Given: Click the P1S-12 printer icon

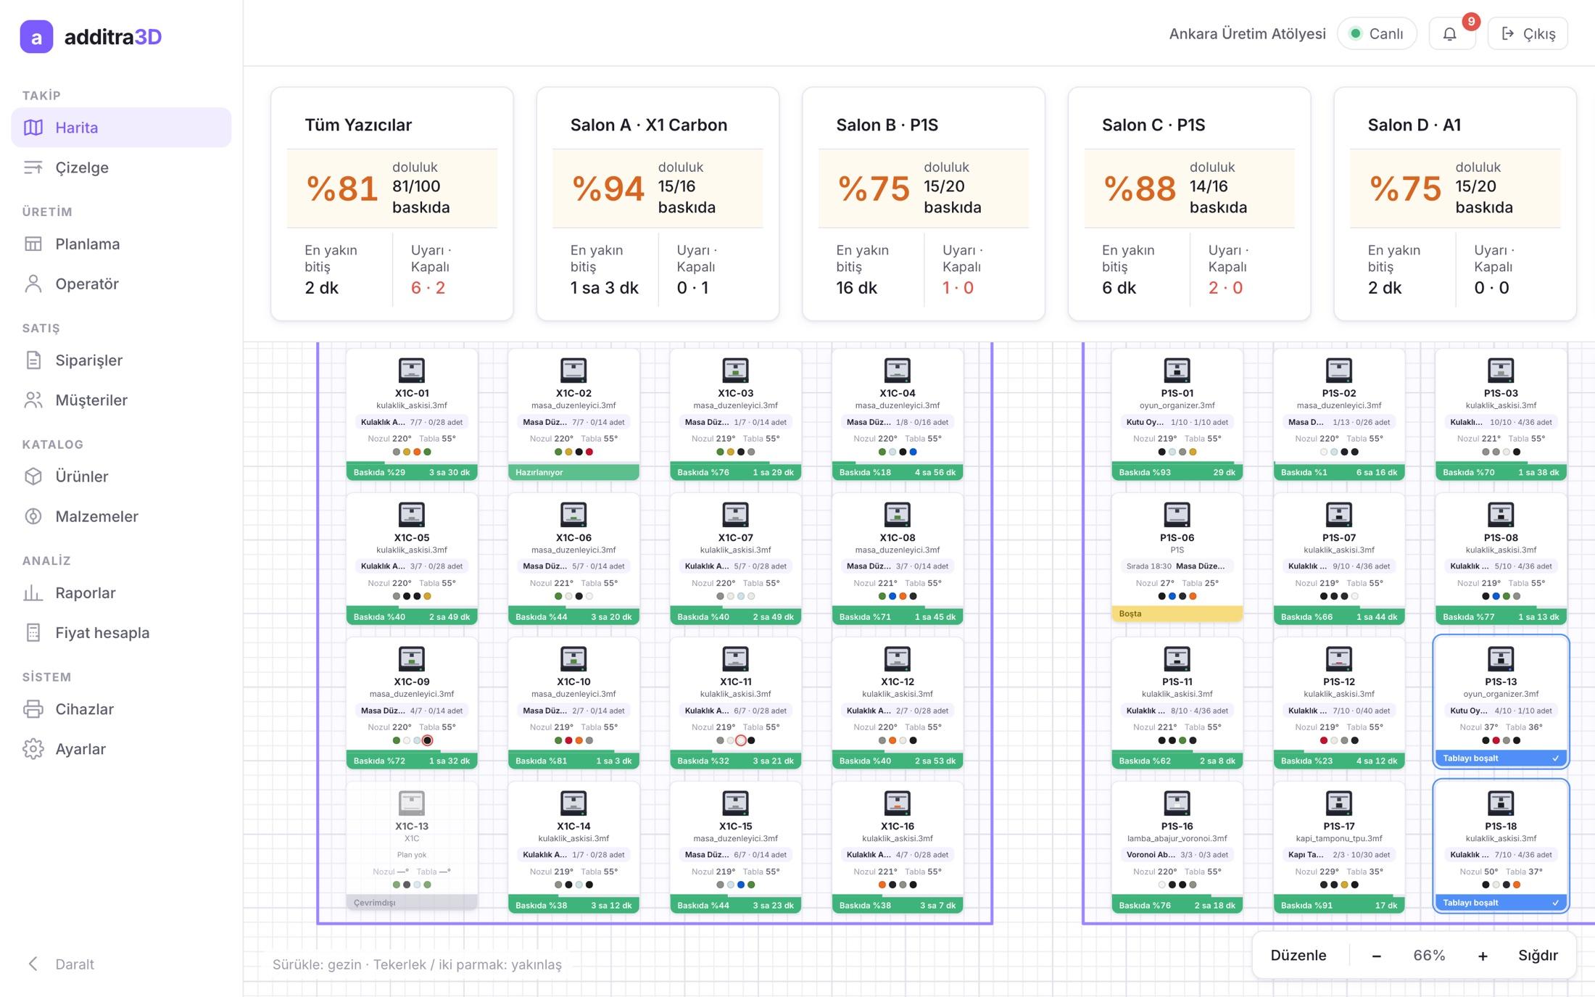Looking at the screenshot, I should [1338, 658].
